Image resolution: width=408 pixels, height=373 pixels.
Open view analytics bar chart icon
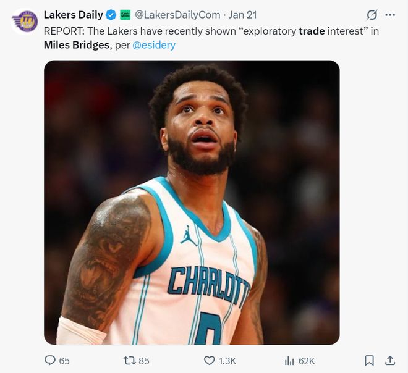289,360
